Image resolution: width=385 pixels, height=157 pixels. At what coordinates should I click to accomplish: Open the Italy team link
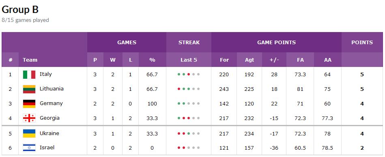click(x=46, y=74)
